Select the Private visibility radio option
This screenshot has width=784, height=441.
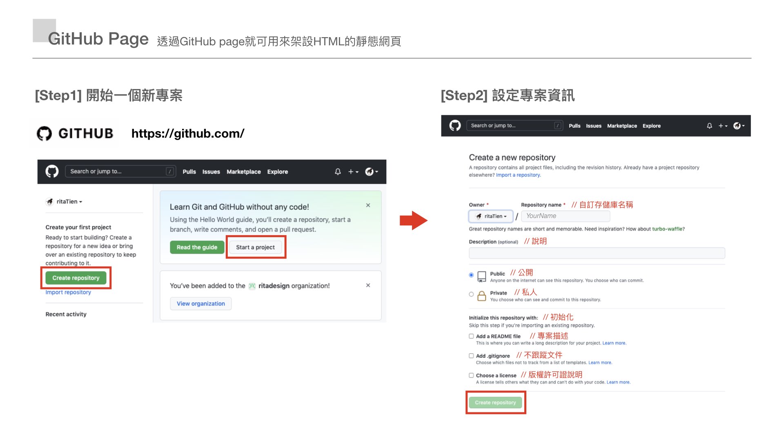coord(471,294)
